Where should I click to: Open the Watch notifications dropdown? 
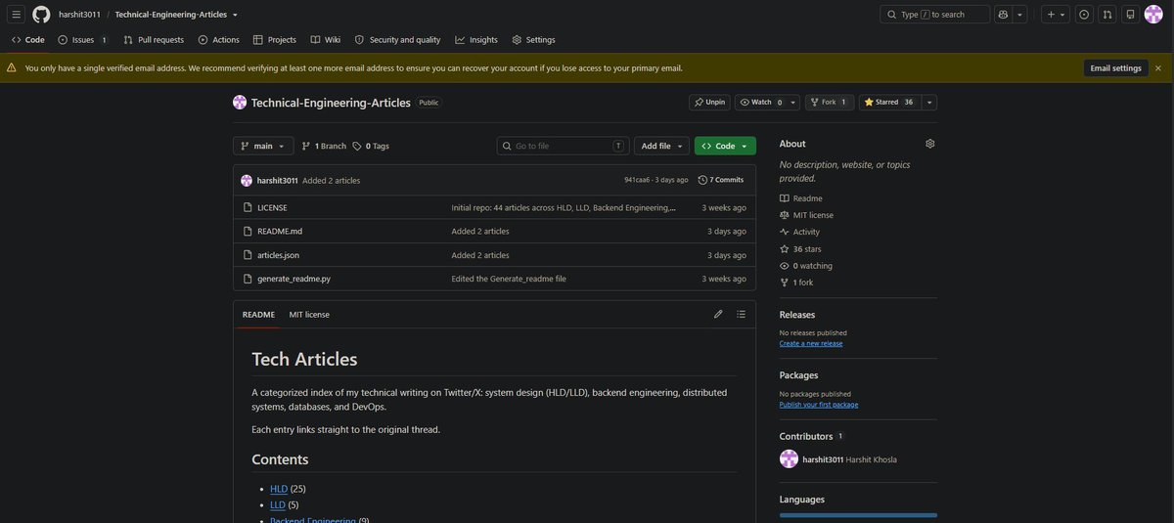tap(767, 102)
